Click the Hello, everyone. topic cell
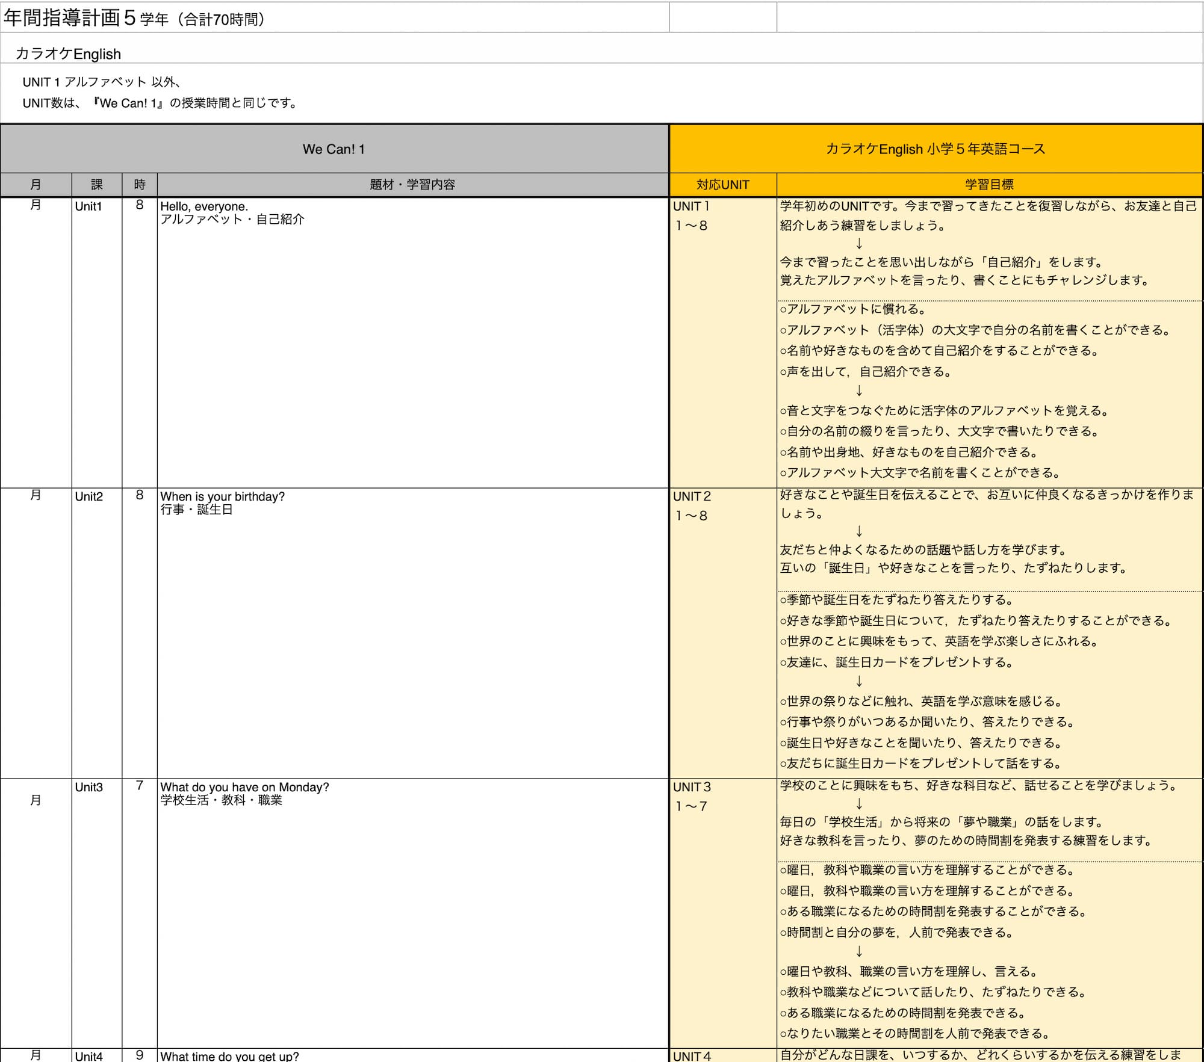Image resolution: width=1204 pixels, height=1062 pixels. point(413,342)
